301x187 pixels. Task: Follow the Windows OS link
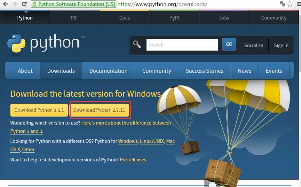tap(128, 141)
